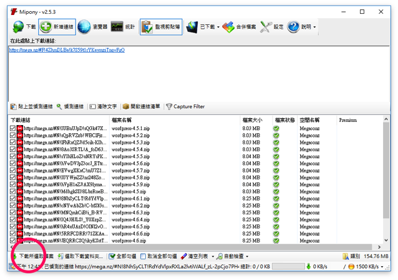
Task: Open the 1500 KB/s speed limit dropdown
Action: [x=382, y=267]
